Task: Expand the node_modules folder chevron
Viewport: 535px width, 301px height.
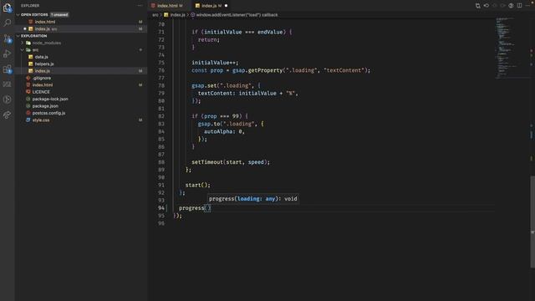Action: pyautogui.click(x=23, y=43)
